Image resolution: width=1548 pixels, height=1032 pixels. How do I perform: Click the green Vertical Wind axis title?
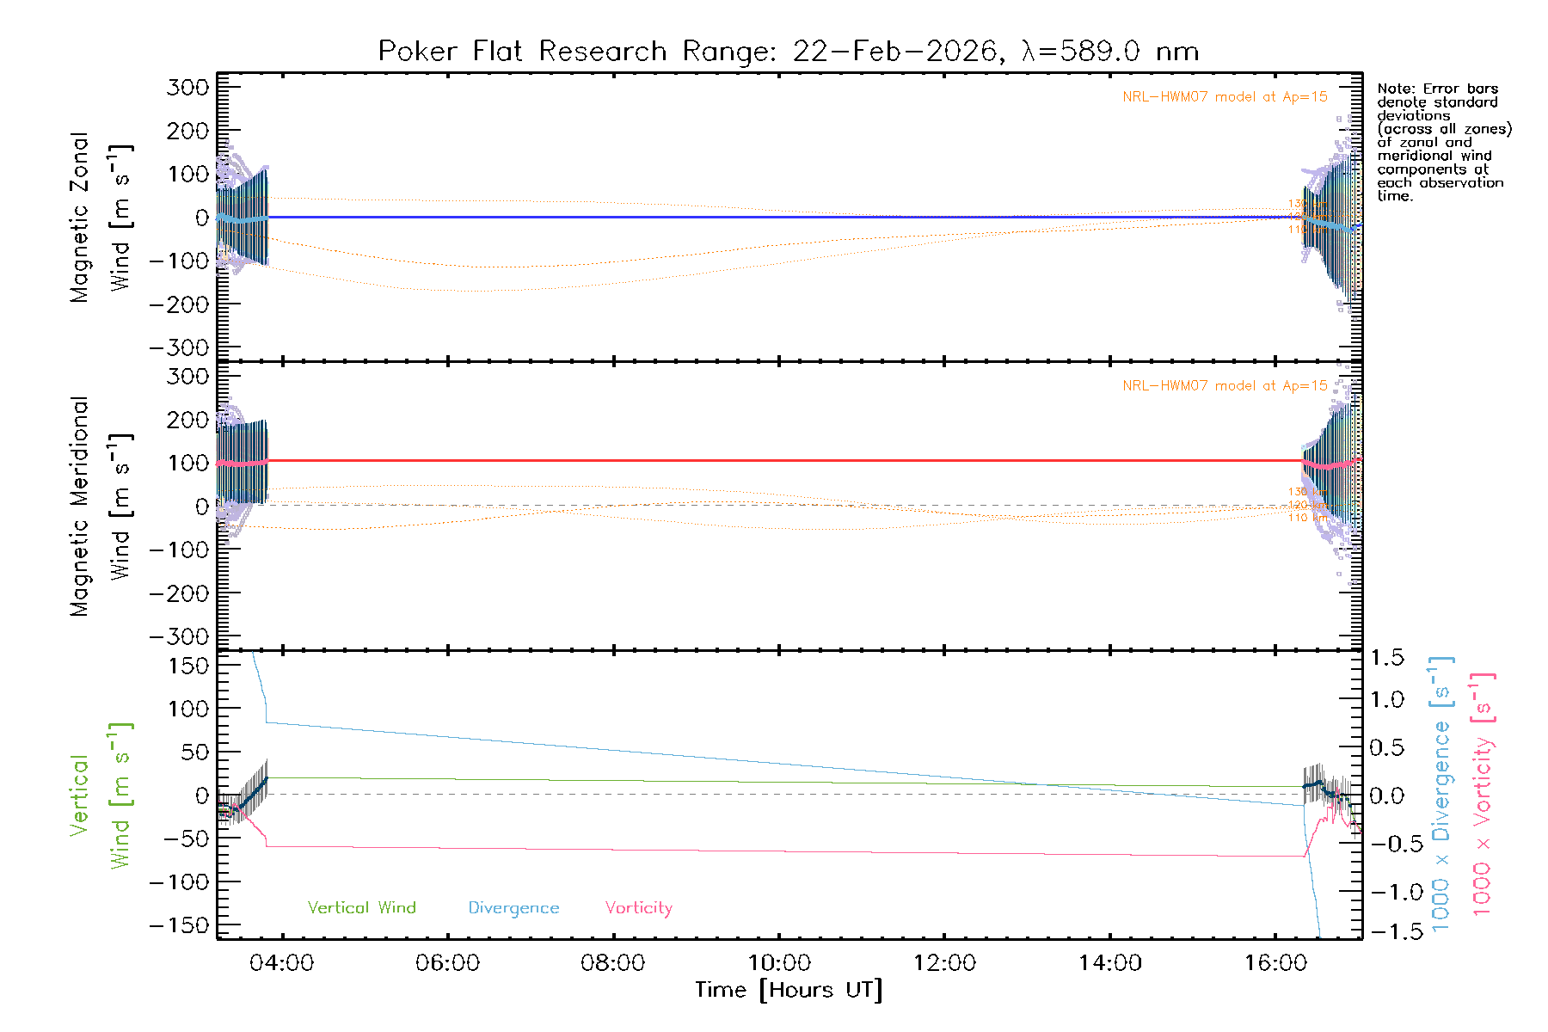100,795
